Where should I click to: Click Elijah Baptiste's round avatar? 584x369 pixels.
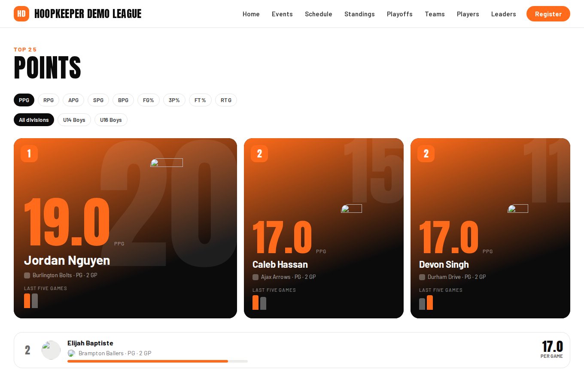51,350
